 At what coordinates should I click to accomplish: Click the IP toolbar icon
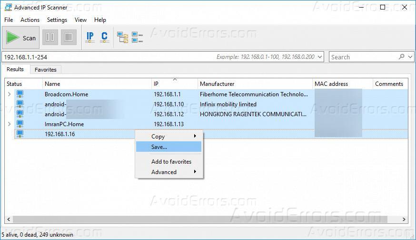point(90,37)
